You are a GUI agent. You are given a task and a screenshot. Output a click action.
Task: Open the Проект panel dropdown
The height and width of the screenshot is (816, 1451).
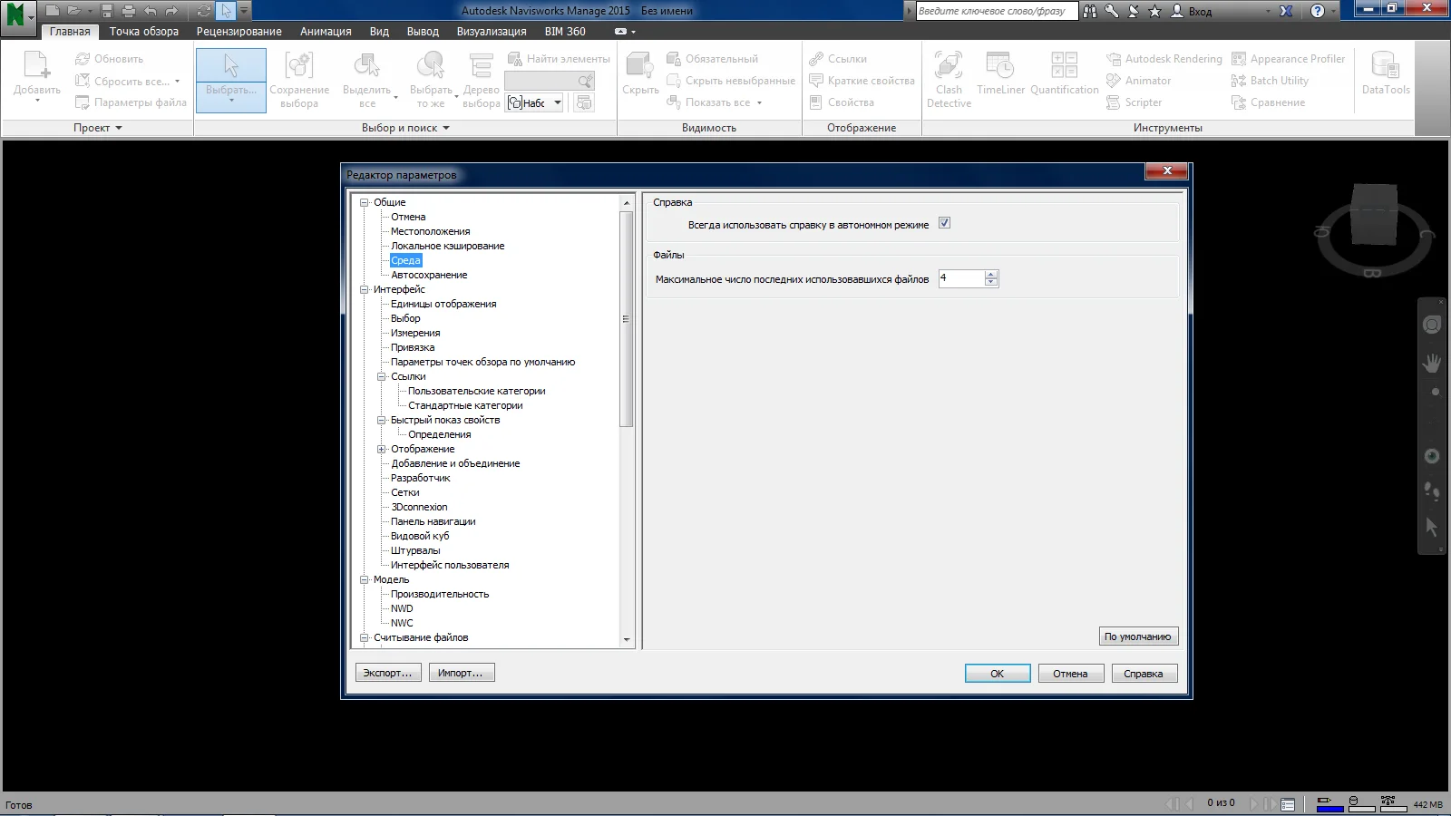pyautogui.click(x=98, y=128)
